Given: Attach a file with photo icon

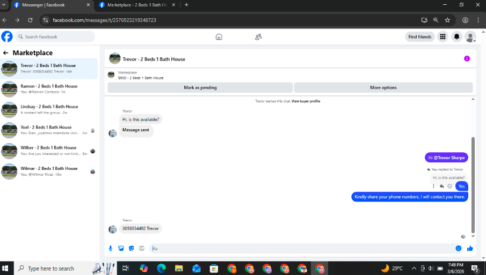Looking at the screenshot, I should [121, 248].
